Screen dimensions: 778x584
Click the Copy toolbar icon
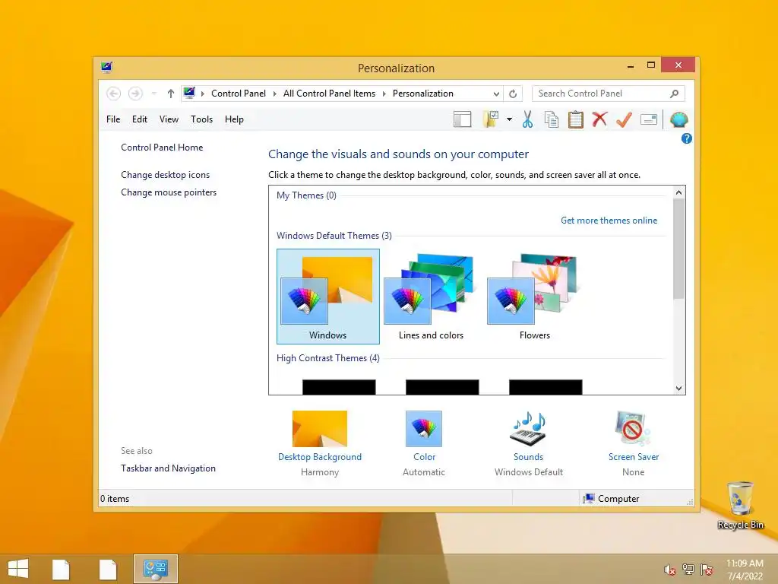(x=552, y=119)
